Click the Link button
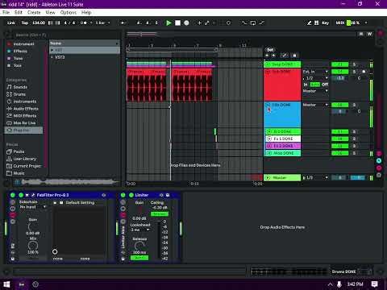Image resolution: width=387 pixels, height=290 pixels. pos(11,23)
